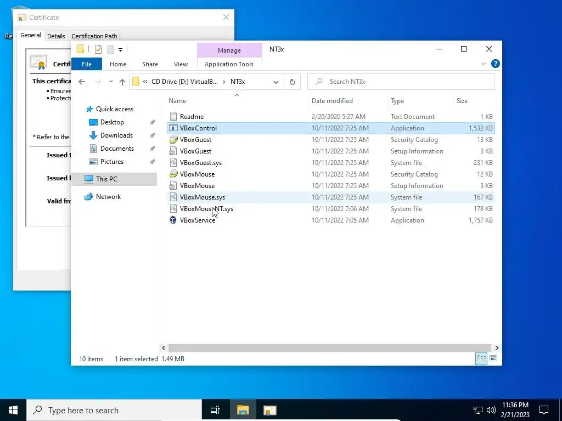Open the Windows Start menu

pyautogui.click(x=13, y=410)
